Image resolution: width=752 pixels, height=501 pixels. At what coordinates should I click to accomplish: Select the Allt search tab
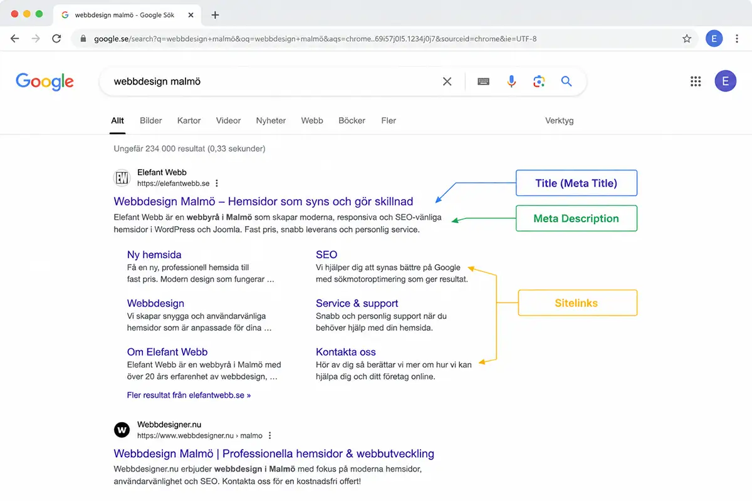[118, 121]
